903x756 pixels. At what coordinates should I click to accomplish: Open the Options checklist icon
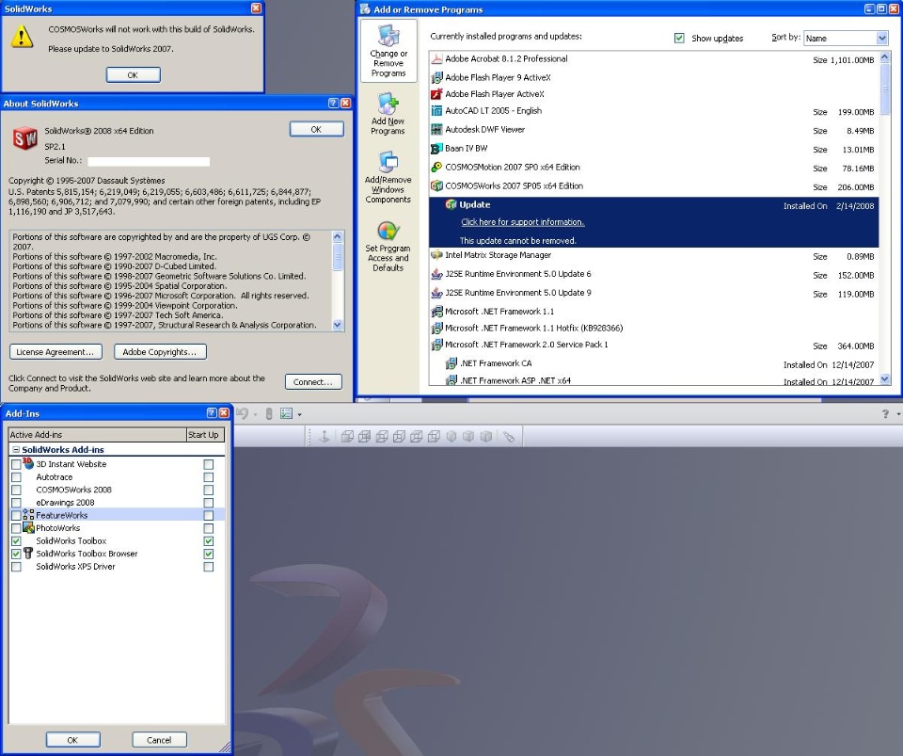[286, 413]
